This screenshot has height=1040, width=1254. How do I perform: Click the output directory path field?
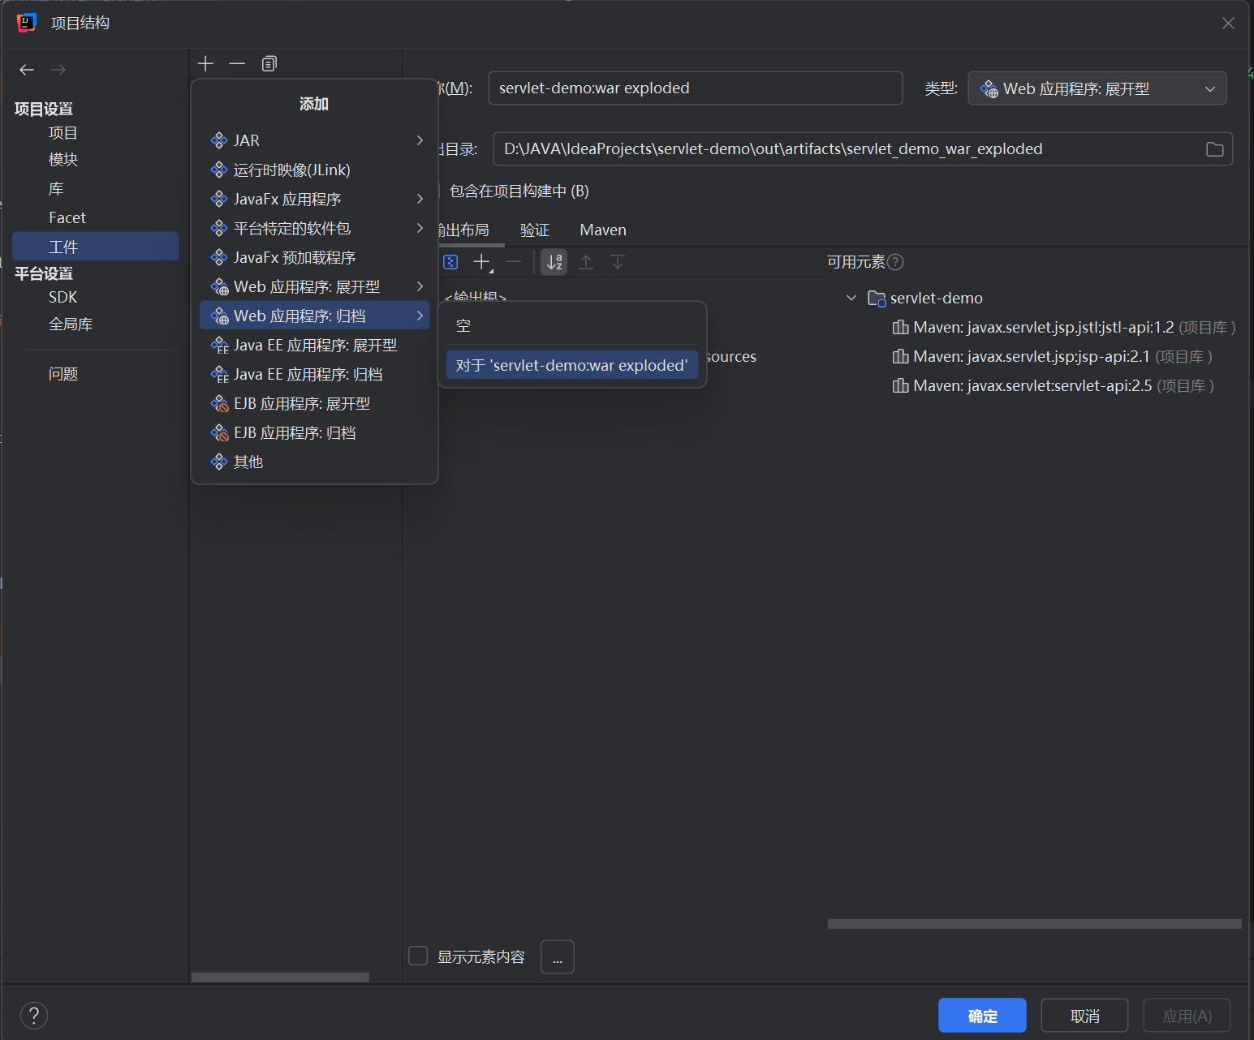[x=863, y=149]
